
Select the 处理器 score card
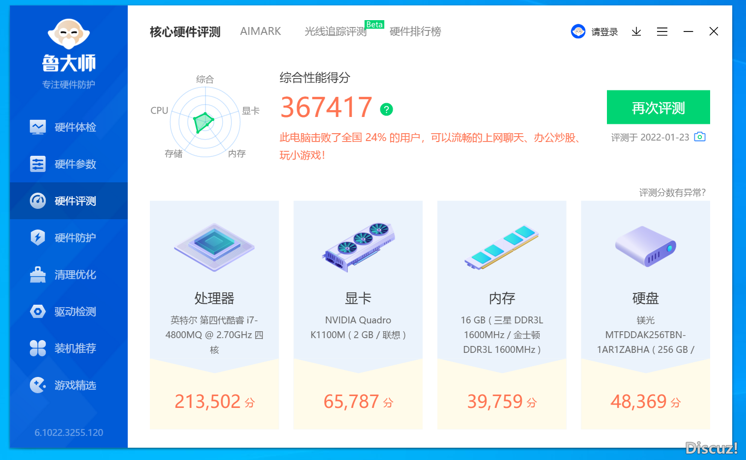coord(214,315)
